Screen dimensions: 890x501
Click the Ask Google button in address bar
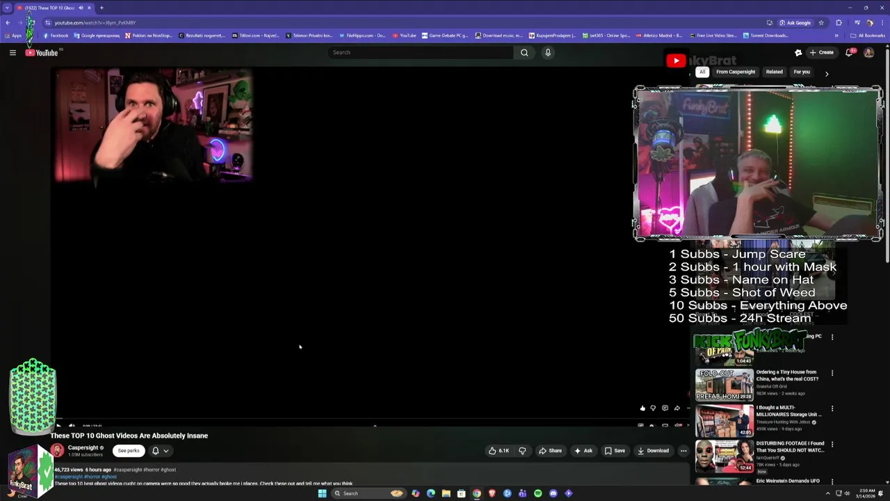coord(795,22)
